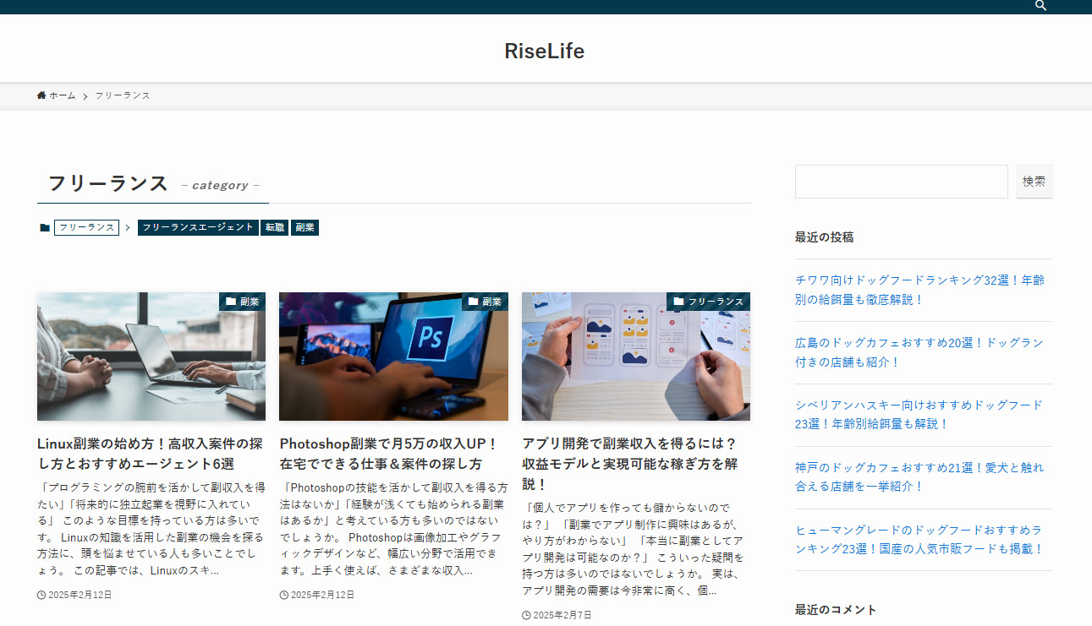Open 広島のドッグカフェおすすめ20選 post
Viewport: 1092px width, 626px height.
pyautogui.click(x=919, y=352)
